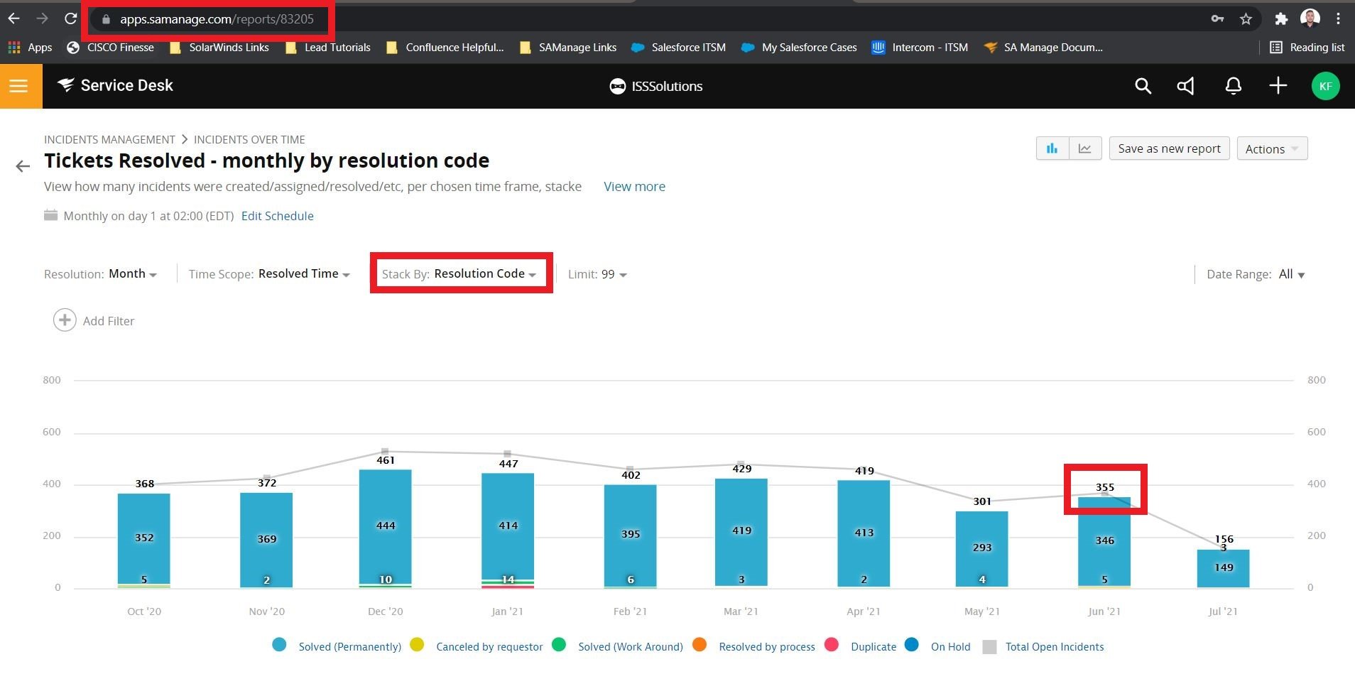
Task: Open notifications bell icon
Action: click(x=1234, y=86)
